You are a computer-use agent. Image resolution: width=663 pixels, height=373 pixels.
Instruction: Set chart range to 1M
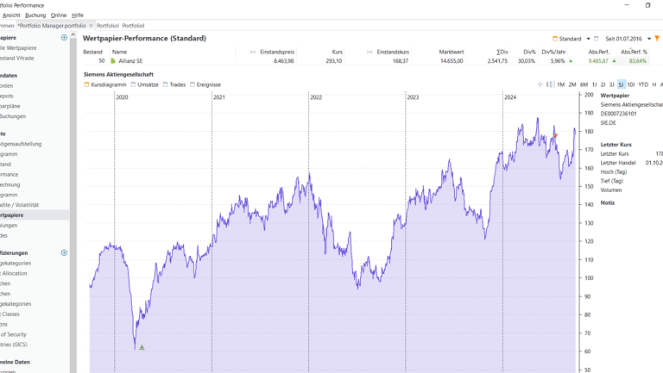[560, 84]
